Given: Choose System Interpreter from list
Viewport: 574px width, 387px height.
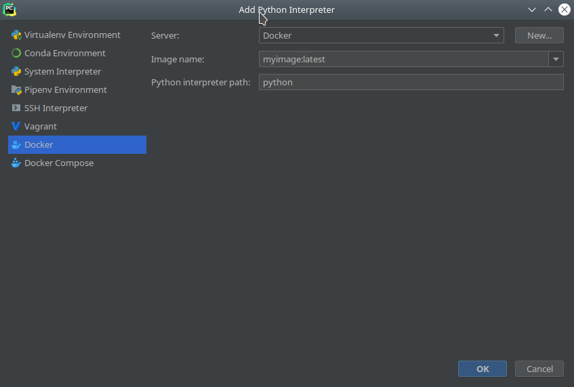Looking at the screenshot, I should tap(77, 71).
